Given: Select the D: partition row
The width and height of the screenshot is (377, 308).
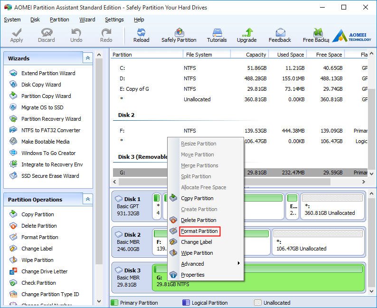Looking at the screenshot, I should point(240,78).
